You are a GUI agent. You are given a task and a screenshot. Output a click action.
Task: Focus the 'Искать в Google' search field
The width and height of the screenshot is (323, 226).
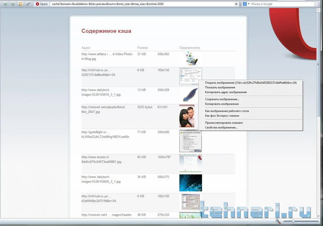tap(282, 4)
